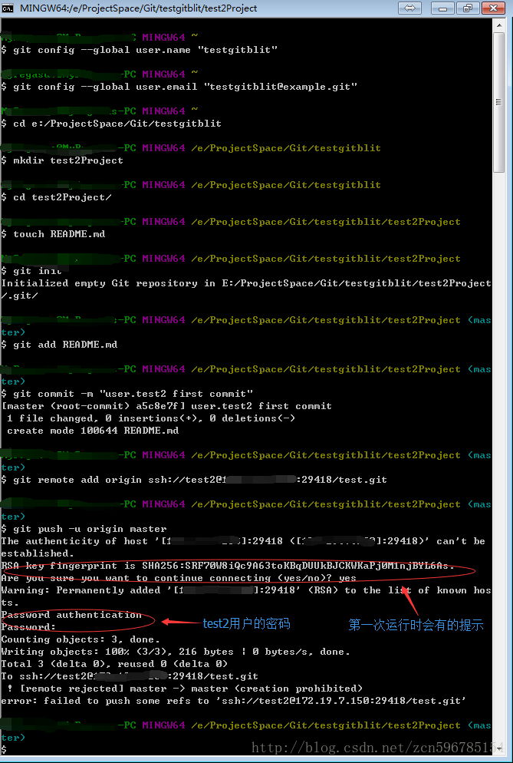Click the 'cd e:/ProjectSpace/Git/testgitblit' command
Image resolution: width=513 pixels, height=763 pixels.
[111, 124]
